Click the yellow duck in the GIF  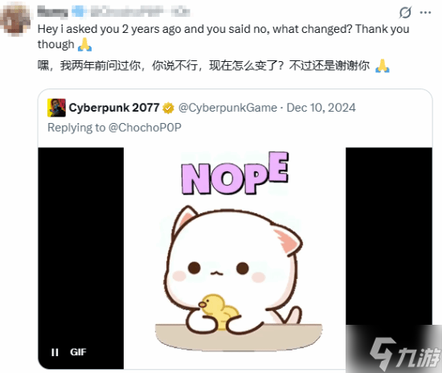point(219,311)
